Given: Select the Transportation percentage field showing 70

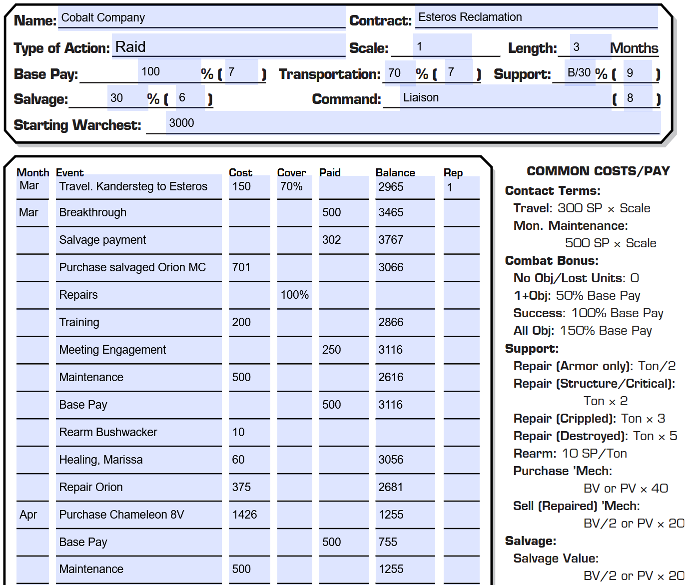Looking at the screenshot, I should [400, 73].
